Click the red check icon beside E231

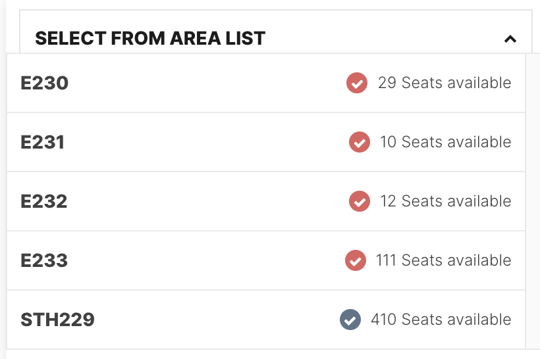click(360, 142)
